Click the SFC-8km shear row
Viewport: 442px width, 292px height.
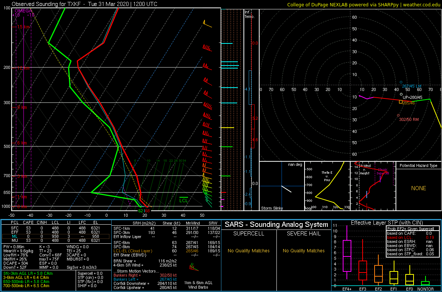[166, 246]
